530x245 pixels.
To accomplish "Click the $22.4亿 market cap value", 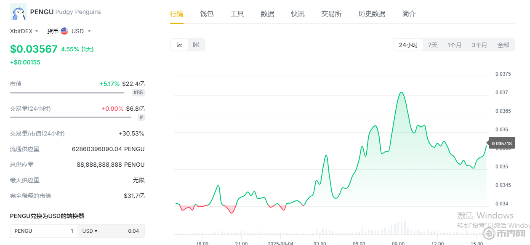I will (x=133, y=84).
